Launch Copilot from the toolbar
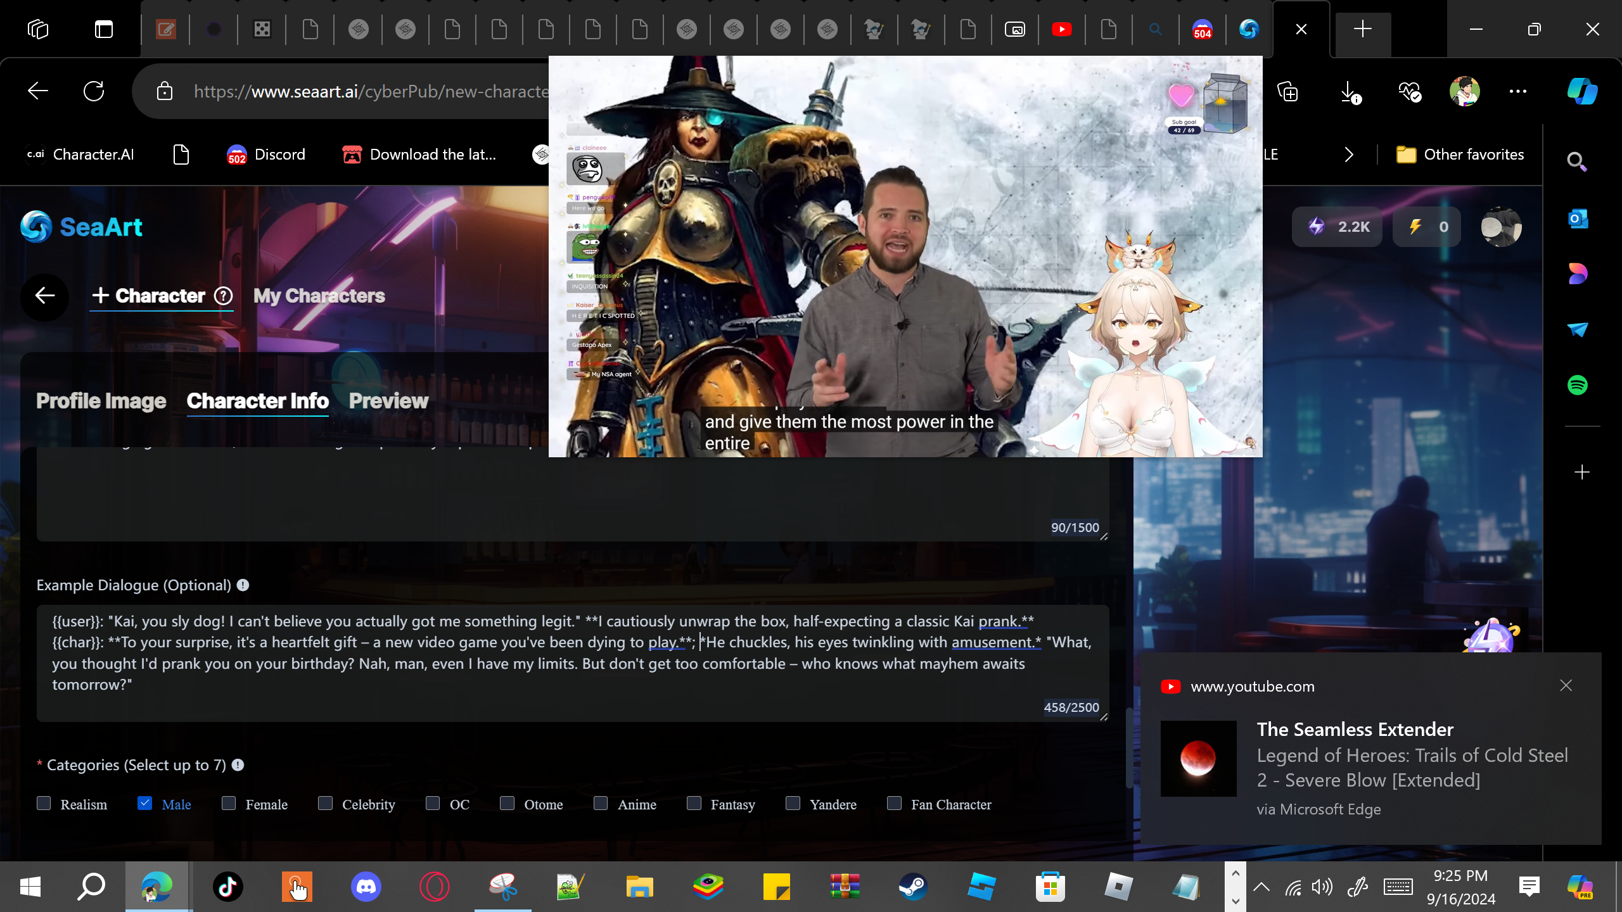The height and width of the screenshot is (912, 1622). tap(1582, 91)
